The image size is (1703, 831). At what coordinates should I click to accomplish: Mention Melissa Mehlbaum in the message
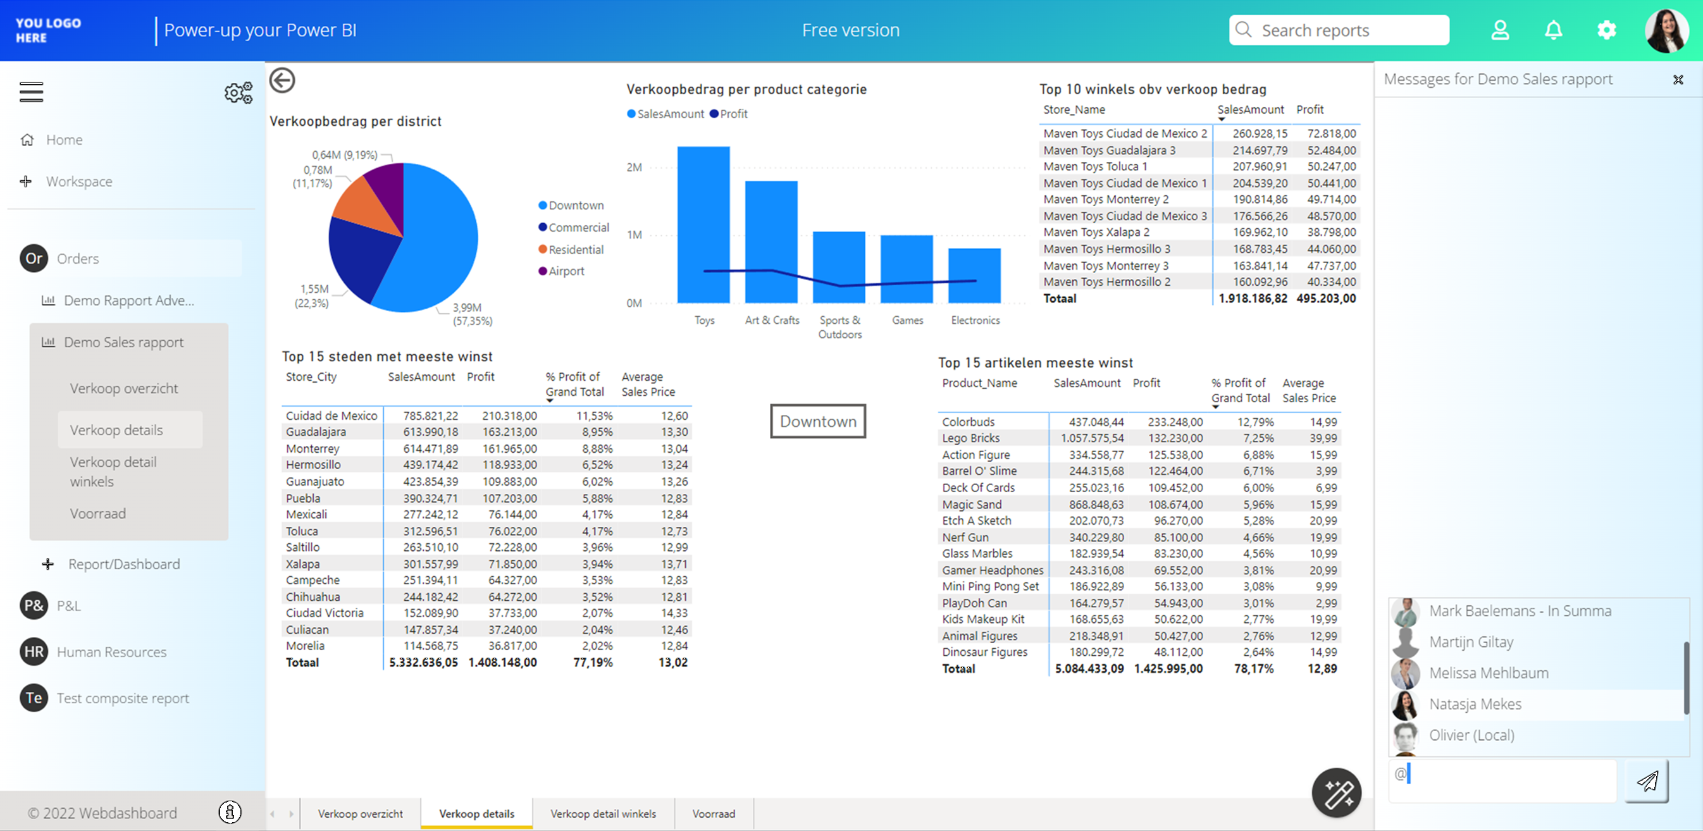pyautogui.click(x=1489, y=672)
